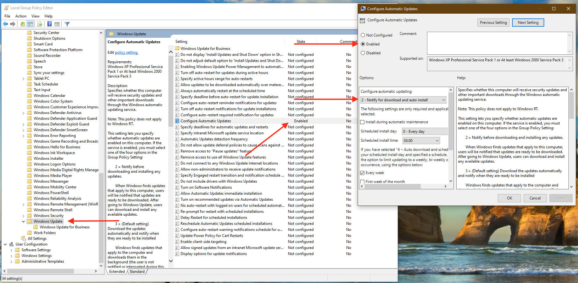Select the Enabled radio button
The width and height of the screenshot is (578, 283).
363,44
